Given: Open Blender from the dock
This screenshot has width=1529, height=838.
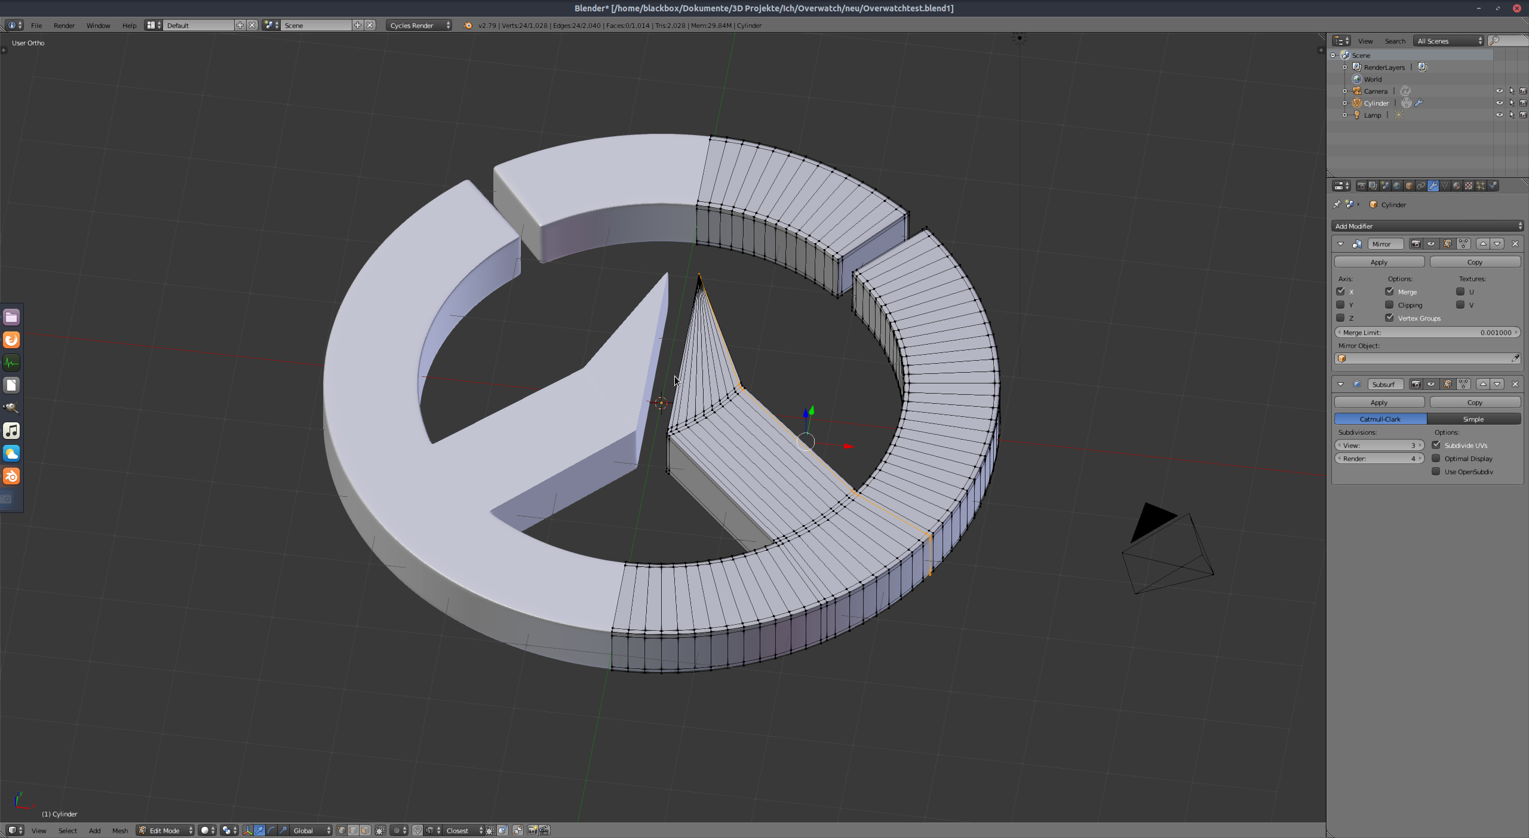Looking at the screenshot, I should pyautogui.click(x=11, y=476).
